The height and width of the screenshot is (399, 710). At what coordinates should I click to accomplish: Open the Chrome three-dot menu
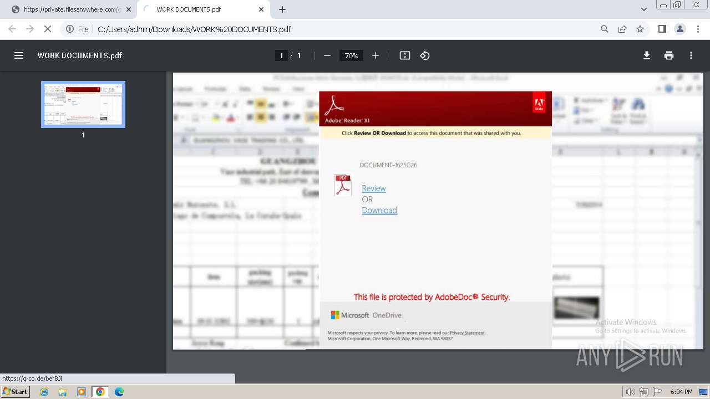(x=698, y=29)
